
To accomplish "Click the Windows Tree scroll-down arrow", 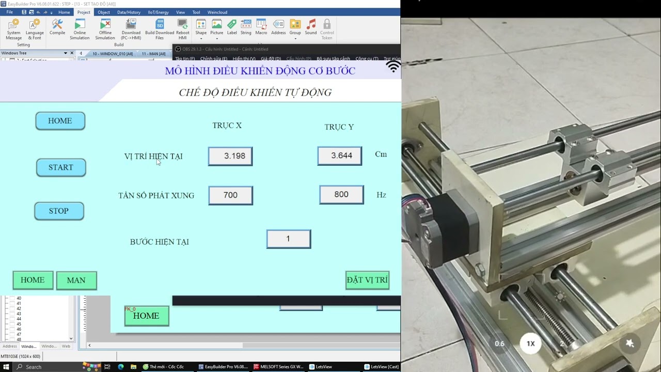I will coord(71,338).
